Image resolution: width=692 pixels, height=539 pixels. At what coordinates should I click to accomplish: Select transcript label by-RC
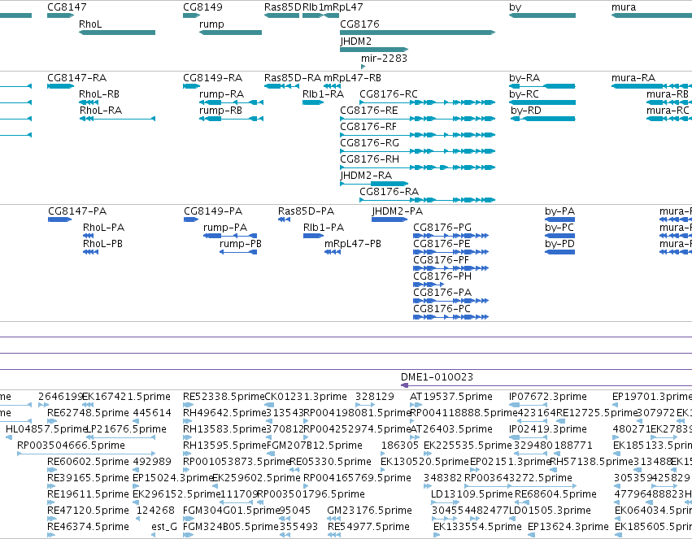coord(524,94)
